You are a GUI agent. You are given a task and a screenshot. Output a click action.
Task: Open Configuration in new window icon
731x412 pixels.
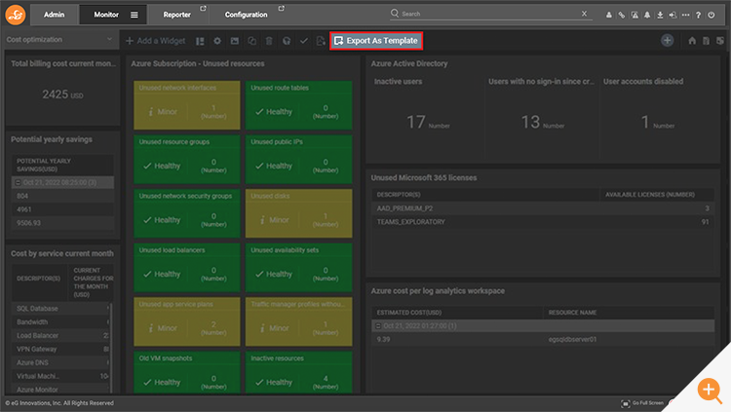click(281, 9)
